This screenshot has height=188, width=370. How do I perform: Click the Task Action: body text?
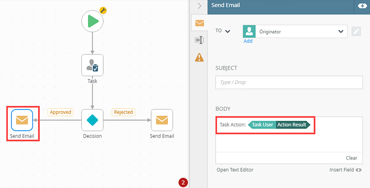pos(233,125)
